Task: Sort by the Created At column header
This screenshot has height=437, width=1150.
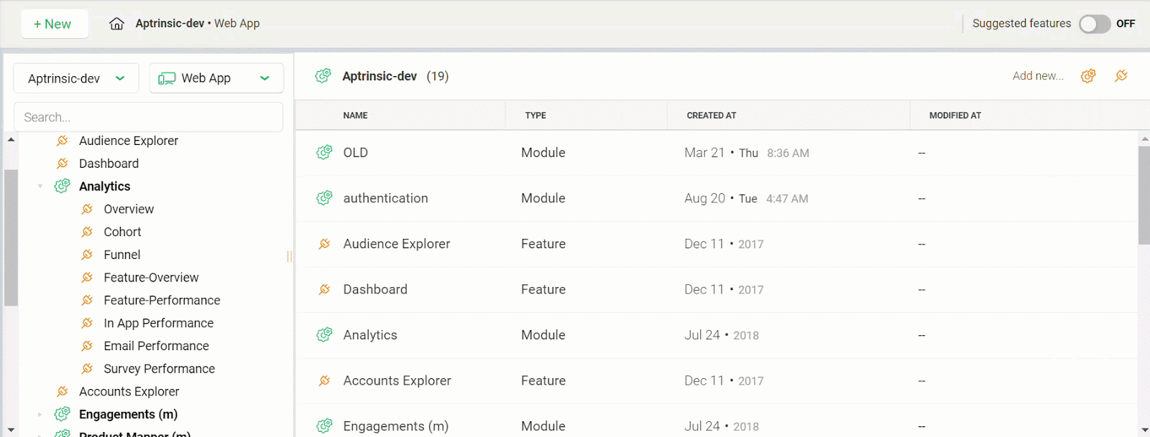Action: click(x=711, y=116)
